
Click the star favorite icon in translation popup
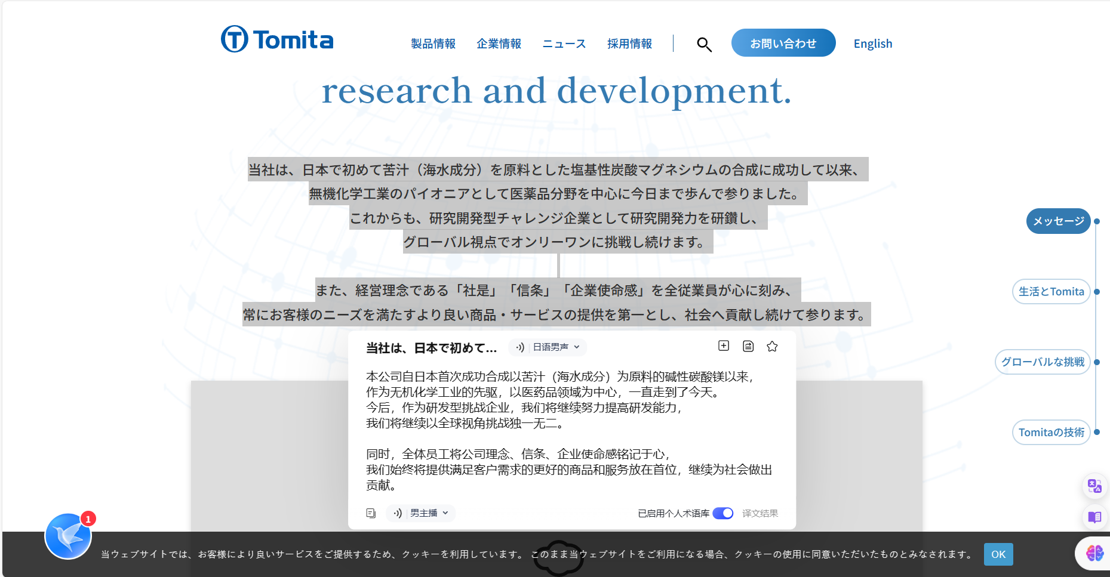coord(772,346)
